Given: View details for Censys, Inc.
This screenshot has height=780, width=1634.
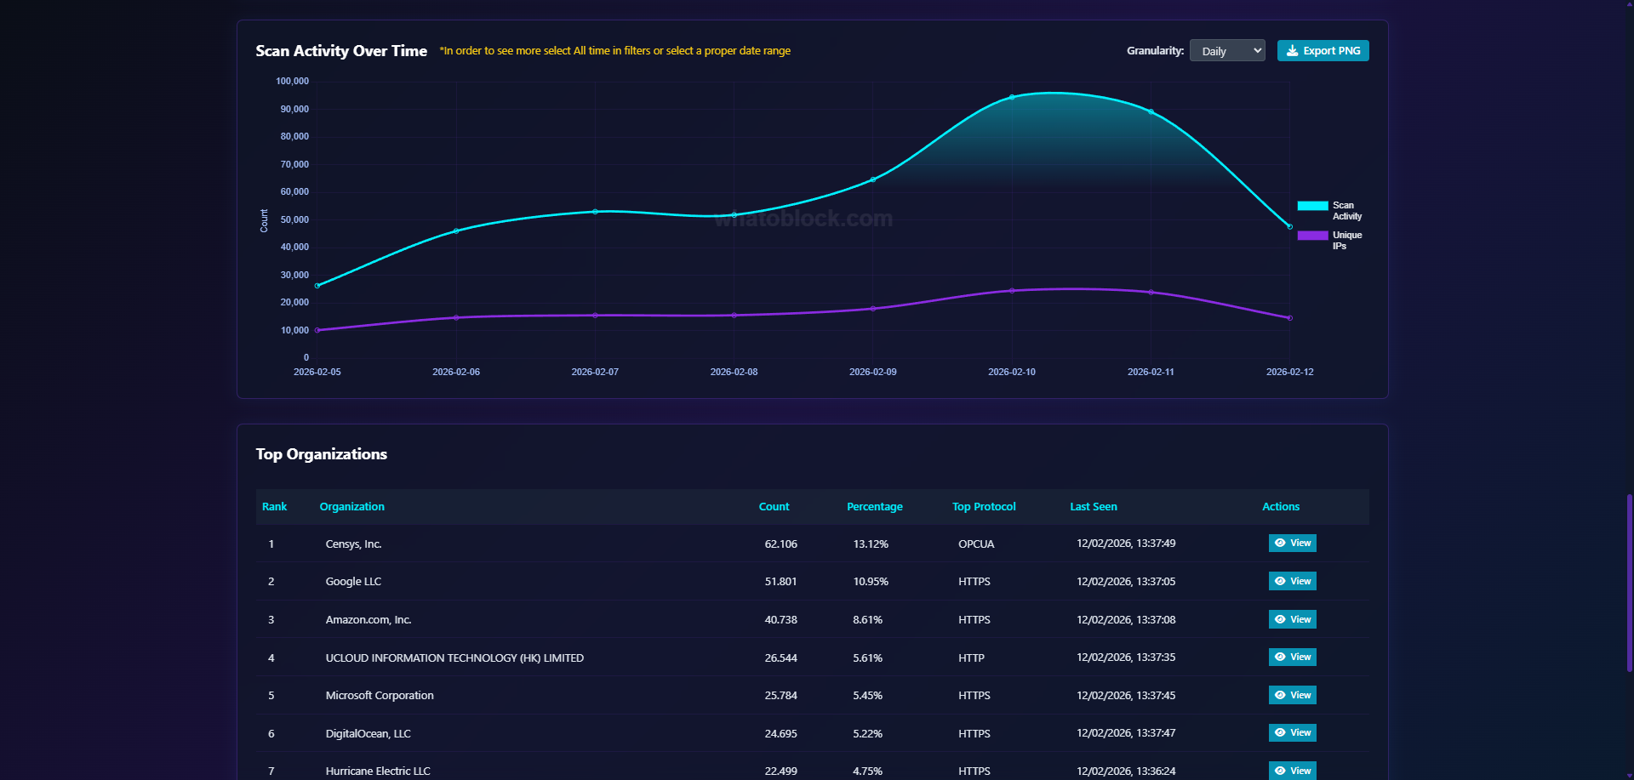Looking at the screenshot, I should coord(1292,543).
